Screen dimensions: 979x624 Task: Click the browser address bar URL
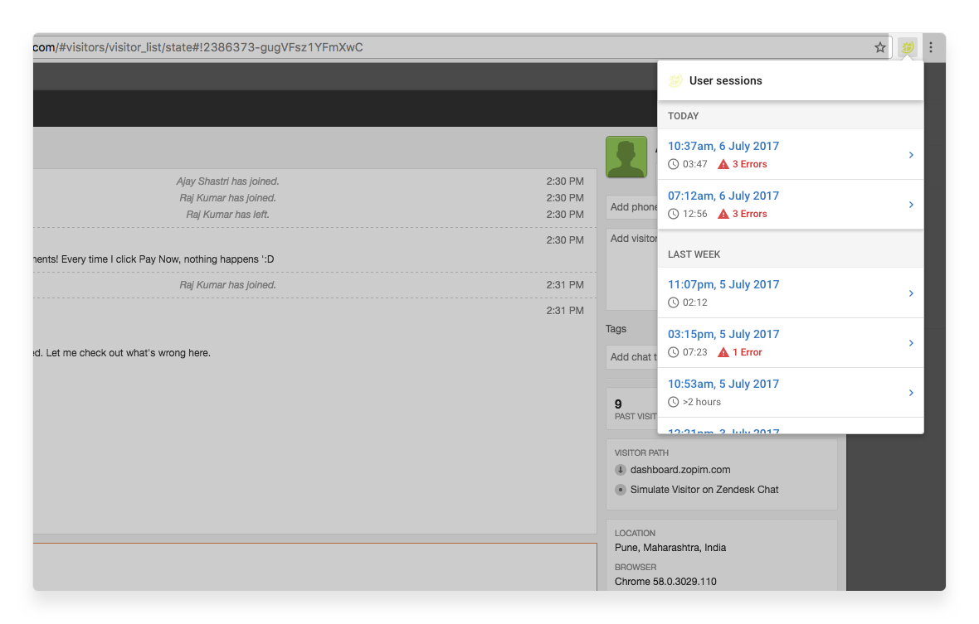(x=198, y=47)
